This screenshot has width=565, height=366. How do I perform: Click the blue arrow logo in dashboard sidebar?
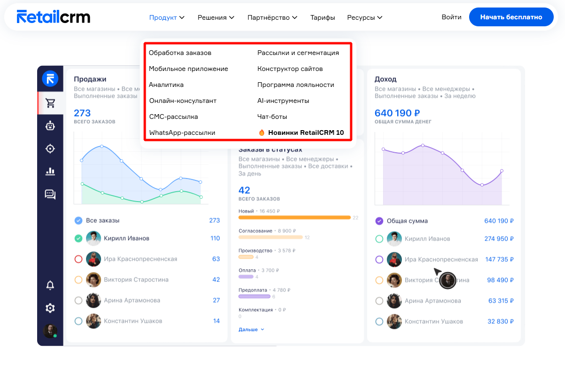(x=50, y=78)
